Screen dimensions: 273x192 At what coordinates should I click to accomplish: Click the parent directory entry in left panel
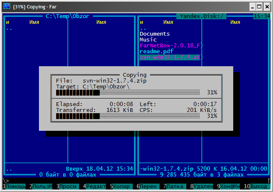pyautogui.click(x=9, y=28)
